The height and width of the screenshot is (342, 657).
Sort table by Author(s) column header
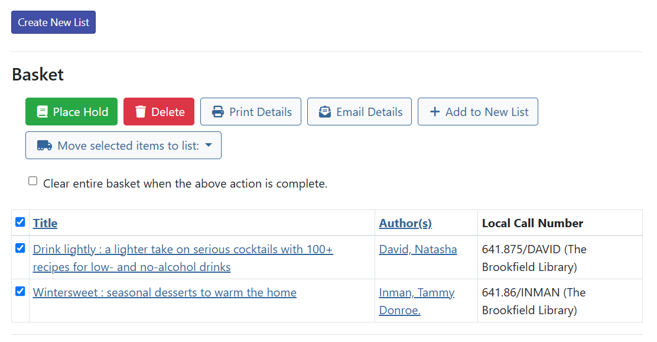point(405,223)
